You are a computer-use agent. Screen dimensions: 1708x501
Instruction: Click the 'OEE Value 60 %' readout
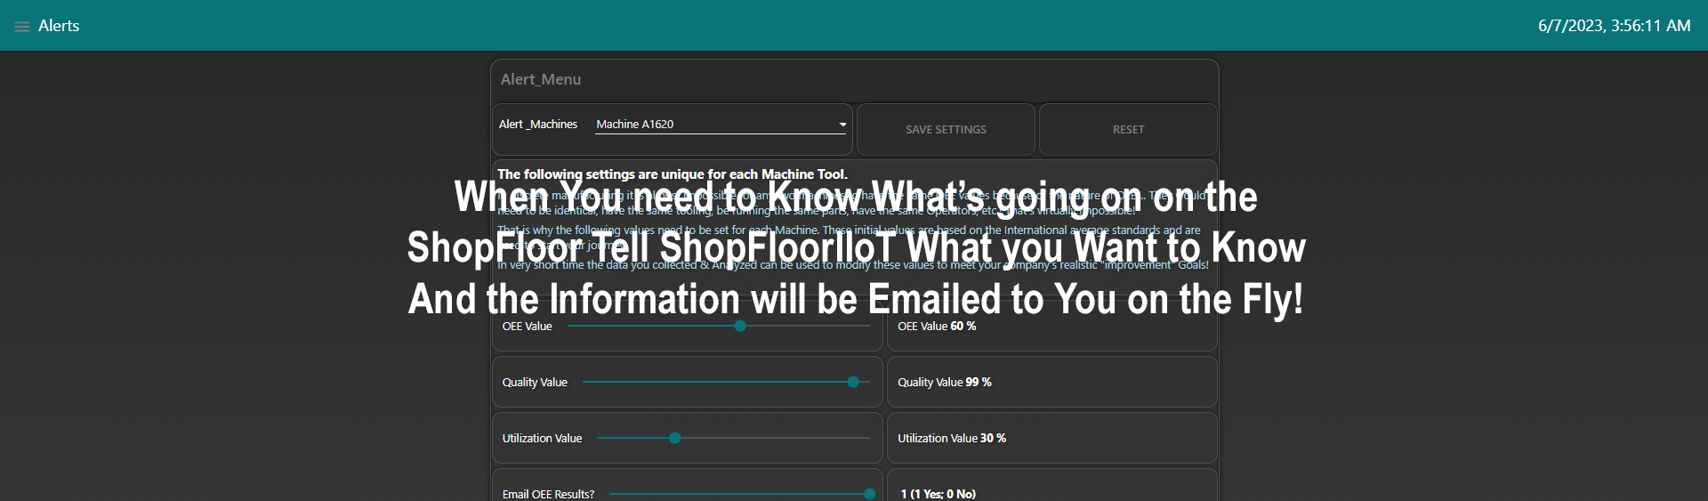[x=937, y=327]
